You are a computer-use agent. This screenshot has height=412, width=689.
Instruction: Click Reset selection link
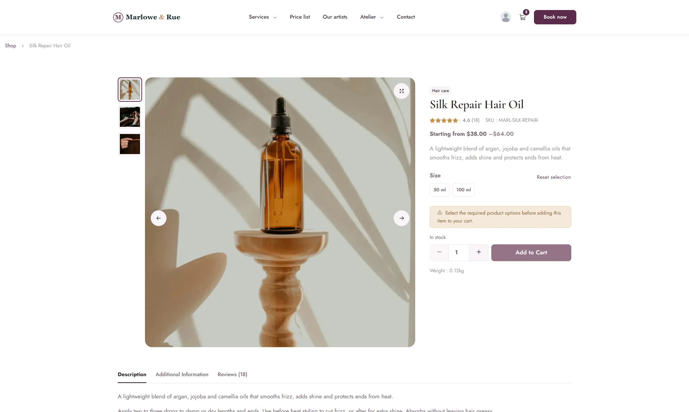click(x=554, y=177)
